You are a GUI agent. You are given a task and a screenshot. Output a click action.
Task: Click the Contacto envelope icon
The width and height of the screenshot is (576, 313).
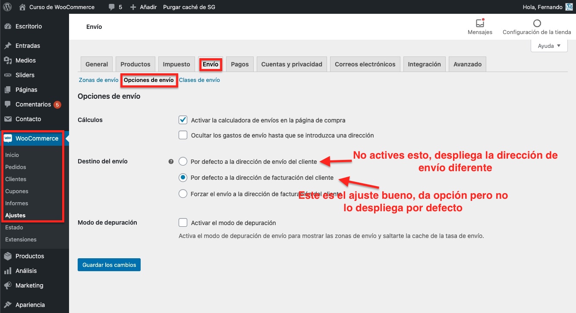pos(8,119)
